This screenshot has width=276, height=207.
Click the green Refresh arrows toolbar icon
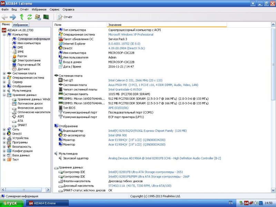pyautogui.click(x=30, y=17)
